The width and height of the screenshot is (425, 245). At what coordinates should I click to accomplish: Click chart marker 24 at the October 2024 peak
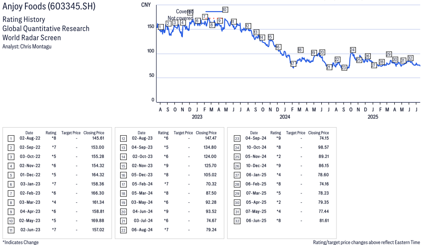pyautogui.click(x=352, y=50)
